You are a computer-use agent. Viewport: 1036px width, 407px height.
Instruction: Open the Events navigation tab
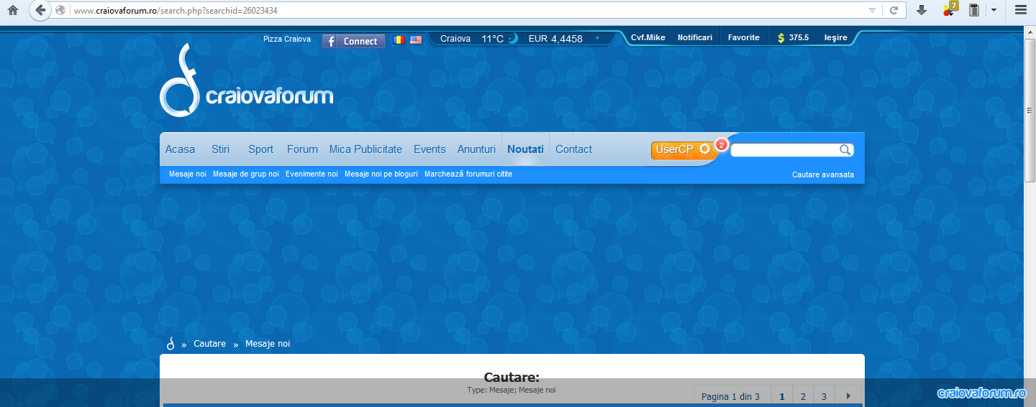(x=430, y=149)
